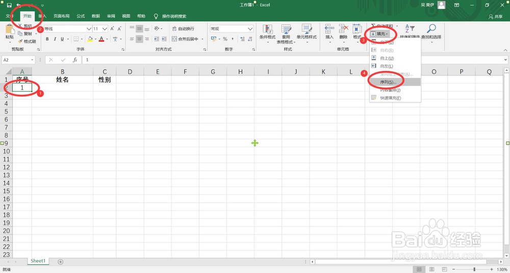Switch to the Data (数据) tab

point(96,16)
